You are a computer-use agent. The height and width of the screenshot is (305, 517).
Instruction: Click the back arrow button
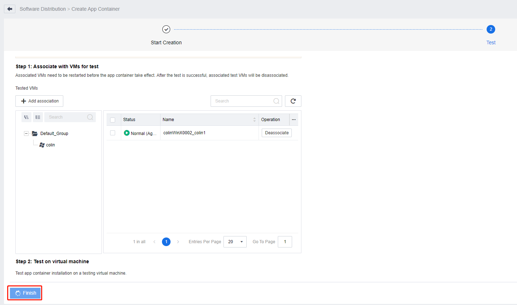point(10,9)
